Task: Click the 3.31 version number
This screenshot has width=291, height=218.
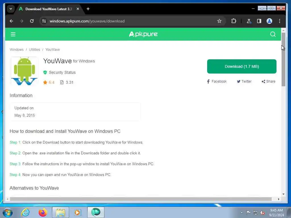Action: [x=69, y=82]
